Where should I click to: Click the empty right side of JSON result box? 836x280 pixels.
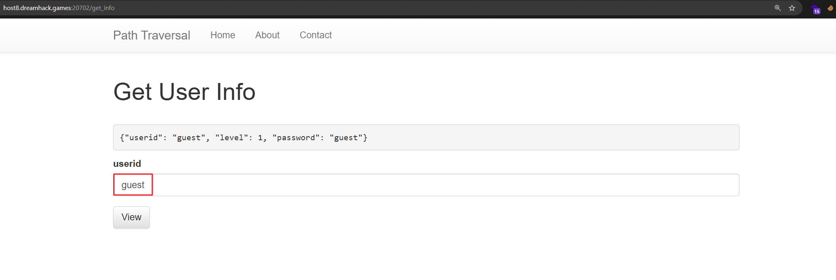coord(565,138)
